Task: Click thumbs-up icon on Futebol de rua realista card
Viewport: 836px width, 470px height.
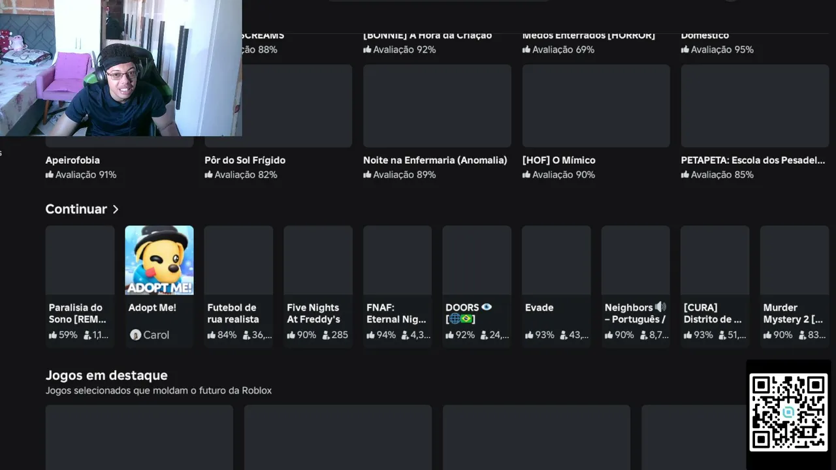Action: click(212, 335)
